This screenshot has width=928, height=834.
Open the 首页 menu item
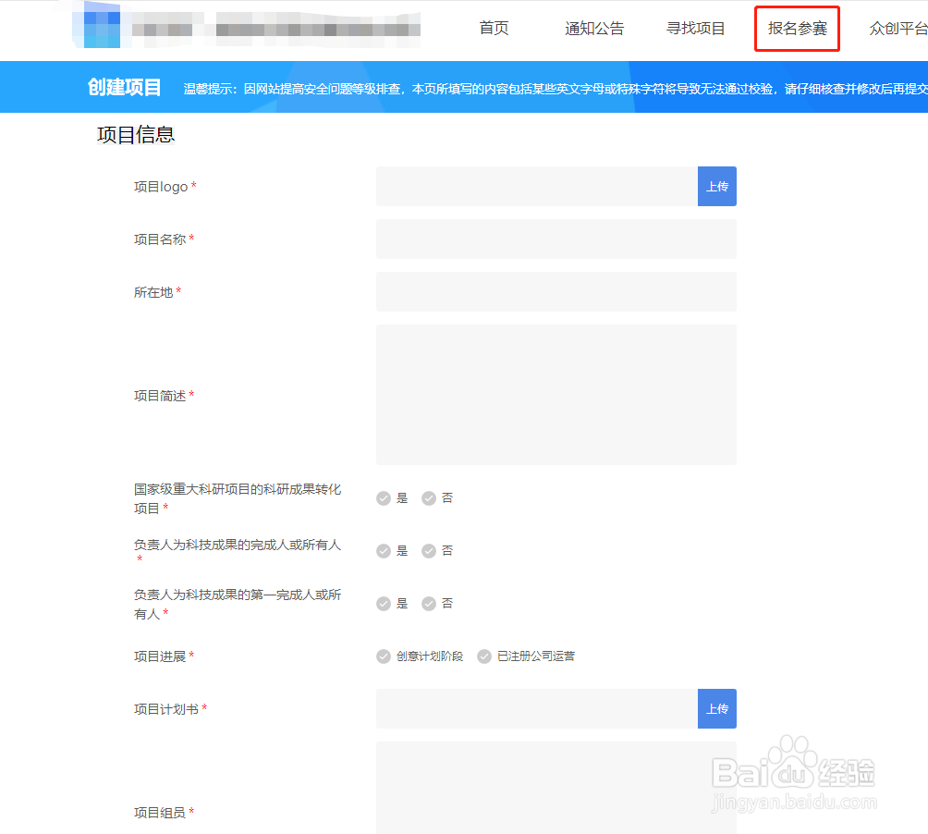point(494,28)
